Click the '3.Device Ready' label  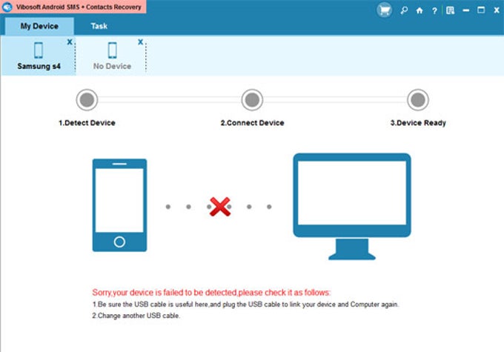[x=418, y=123]
